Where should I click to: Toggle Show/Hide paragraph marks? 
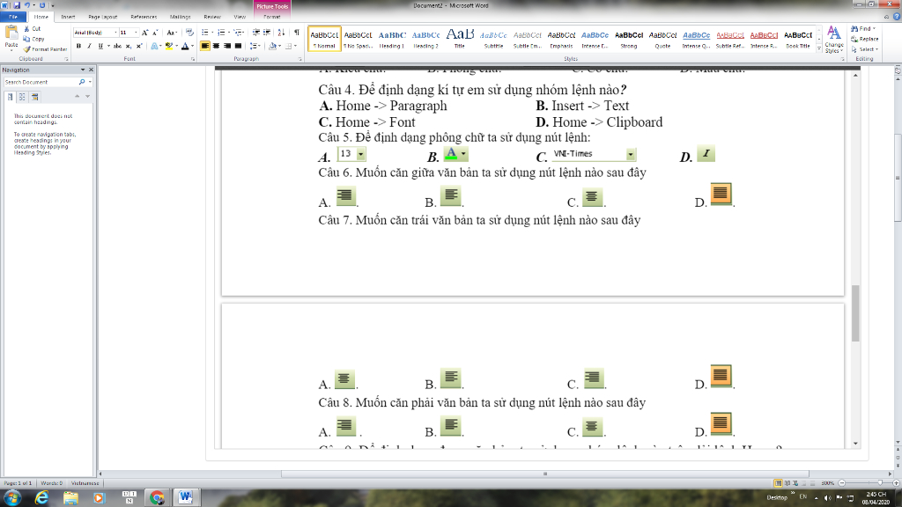point(297,33)
